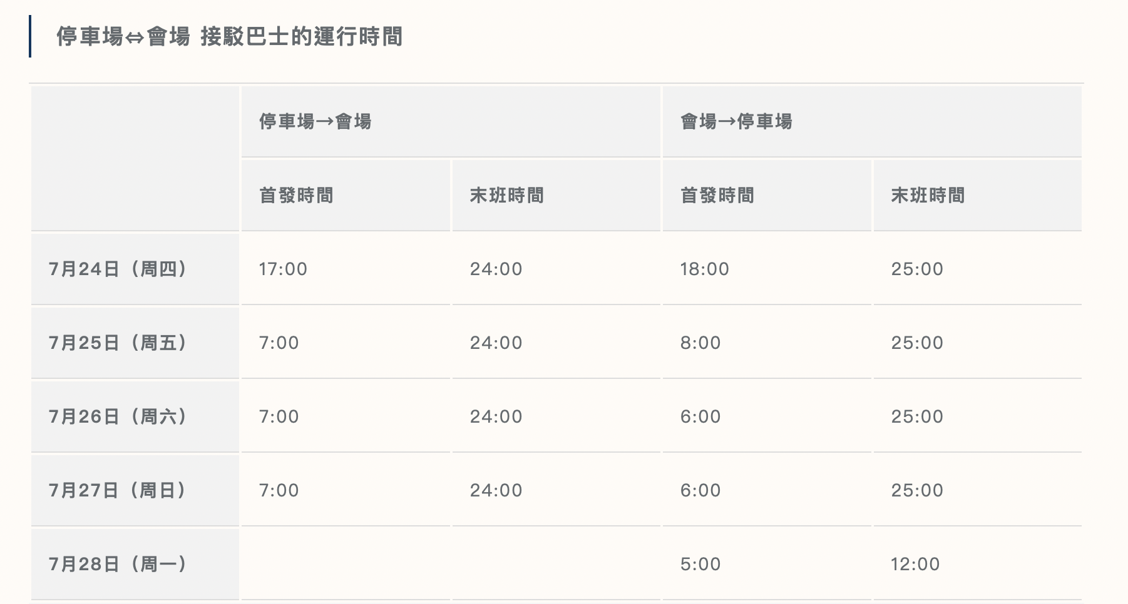This screenshot has width=1128, height=604.
Task: Click 7月25日 會場→停車場 25:00 last bus
Action: [x=917, y=343]
